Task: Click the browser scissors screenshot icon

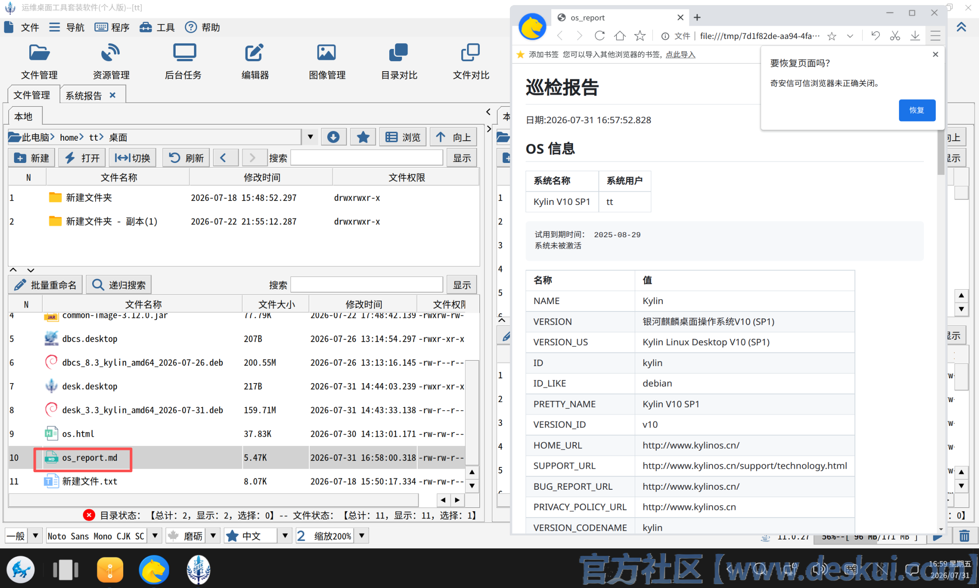Action: click(895, 36)
